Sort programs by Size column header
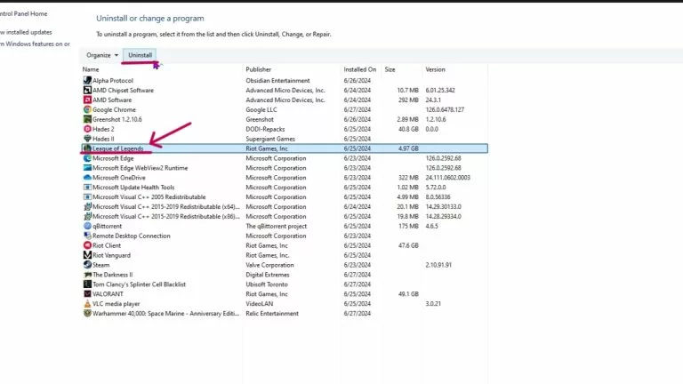This screenshot has width=683, height=384. click(390, 69)
